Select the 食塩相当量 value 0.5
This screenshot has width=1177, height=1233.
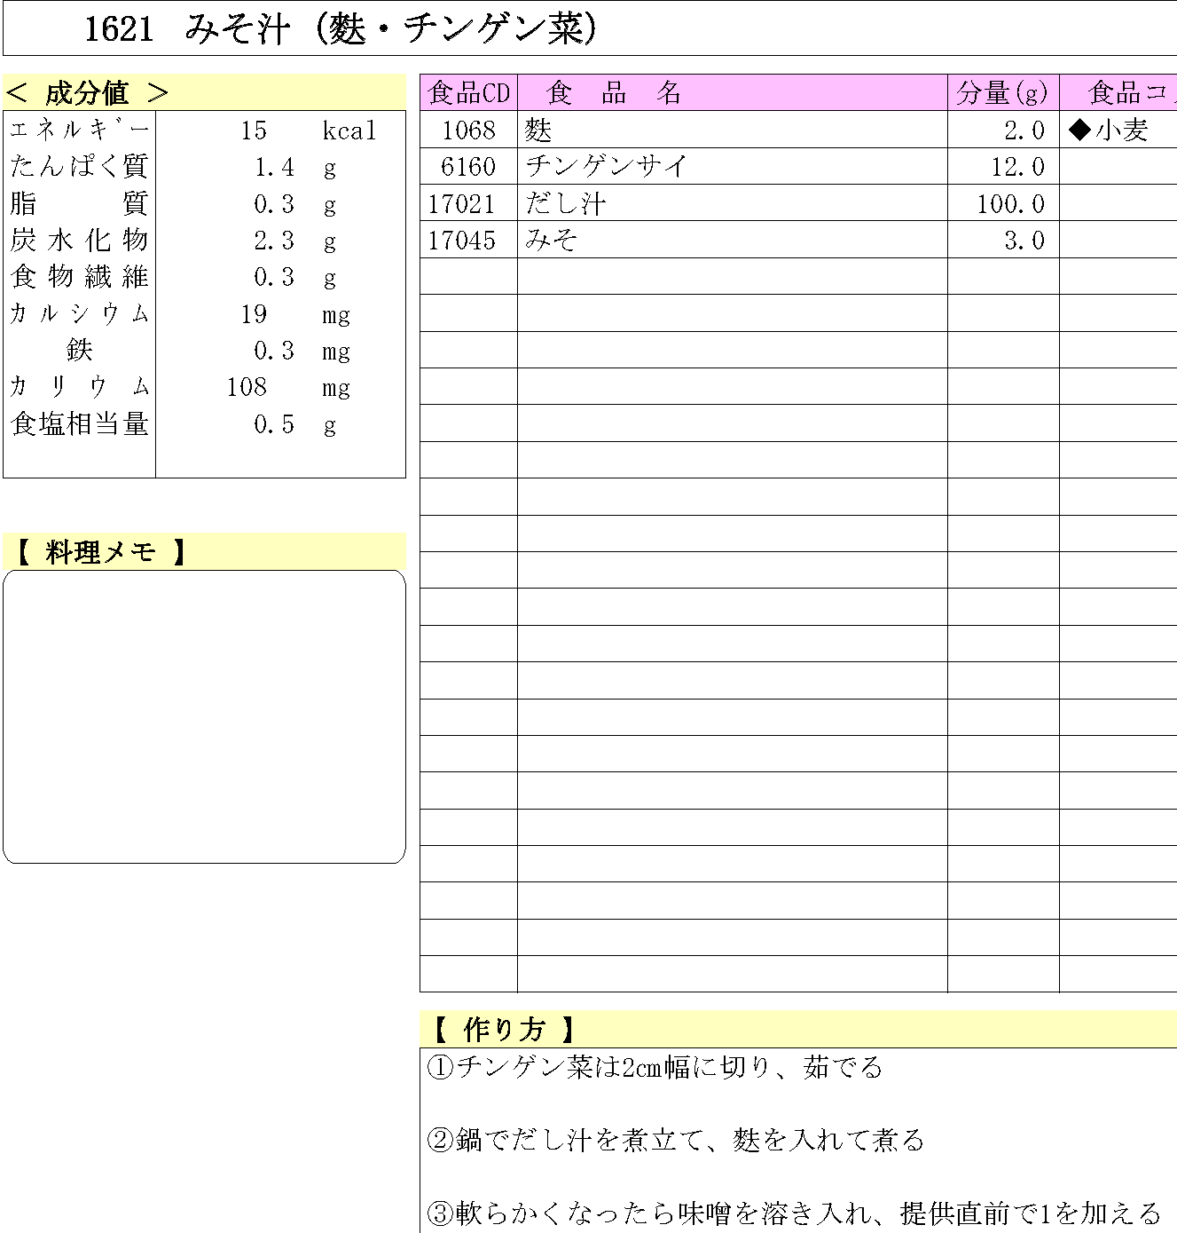(x=273, y=424)
